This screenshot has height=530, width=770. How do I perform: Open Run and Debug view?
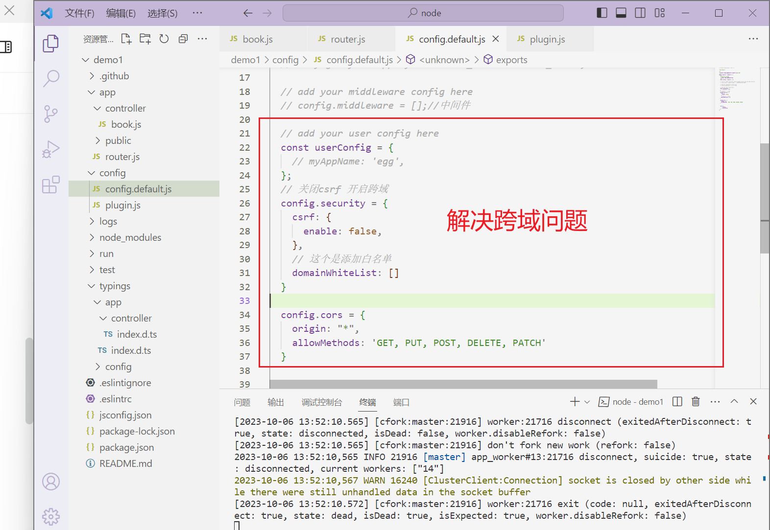tap(51, 149)
